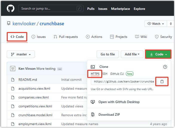Click the New badge beside GitHub CLI

point(129,74)
